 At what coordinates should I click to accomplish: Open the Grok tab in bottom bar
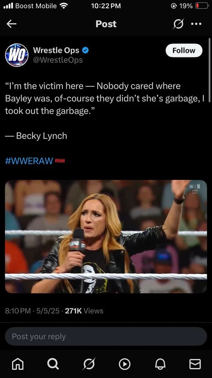[89, 364]
